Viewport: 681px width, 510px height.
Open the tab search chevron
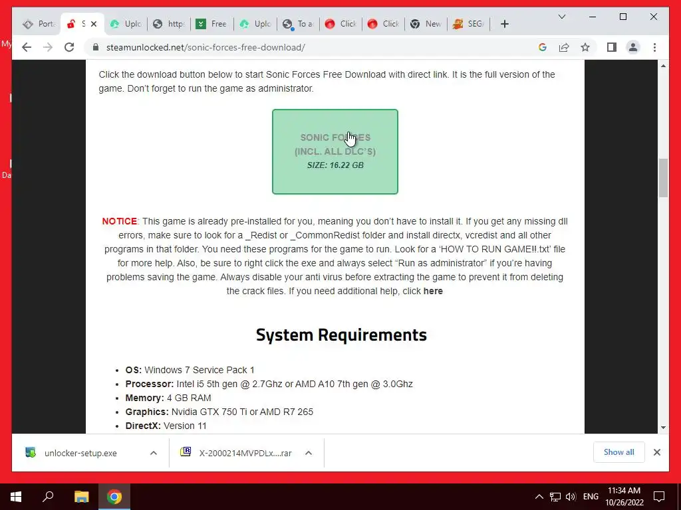pos(561,17)
